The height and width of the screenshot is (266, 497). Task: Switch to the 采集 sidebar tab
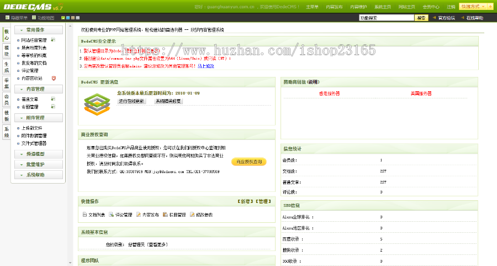pyautogui.click(x=7, y=83)
